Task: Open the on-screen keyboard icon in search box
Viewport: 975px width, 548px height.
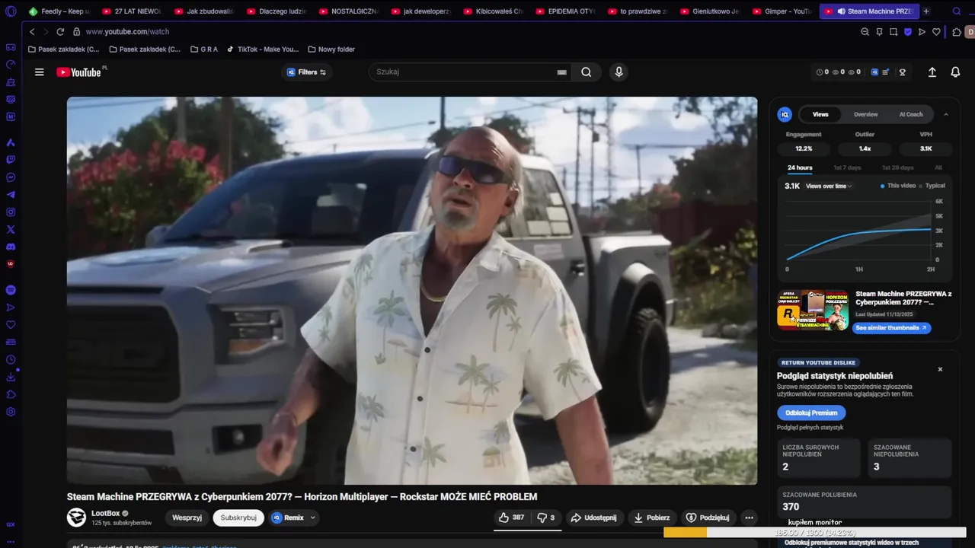Action: coord(561,72)
